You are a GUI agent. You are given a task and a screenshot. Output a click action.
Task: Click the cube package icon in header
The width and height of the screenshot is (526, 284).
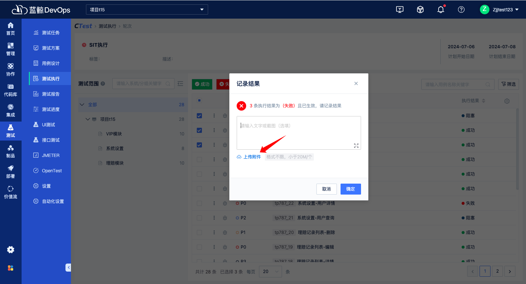pos(420,10)
